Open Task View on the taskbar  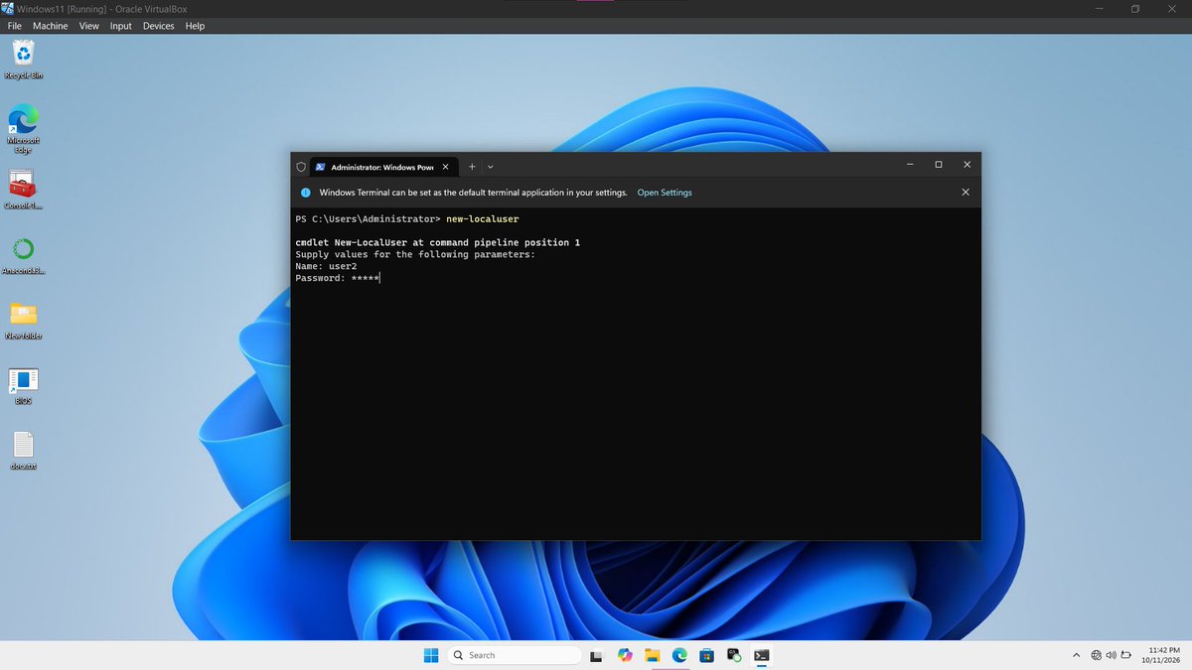(597, 655)
